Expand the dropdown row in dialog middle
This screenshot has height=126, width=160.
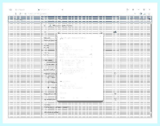pos(75,54)
